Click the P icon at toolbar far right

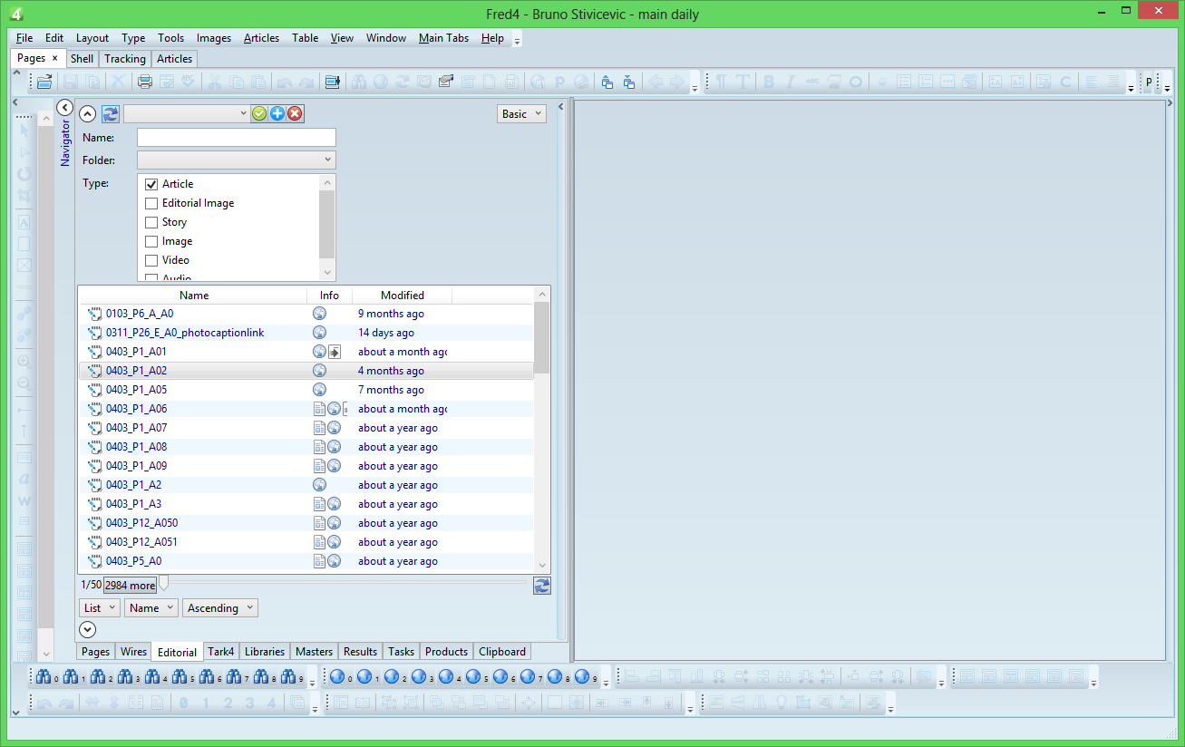[1149, 82]
